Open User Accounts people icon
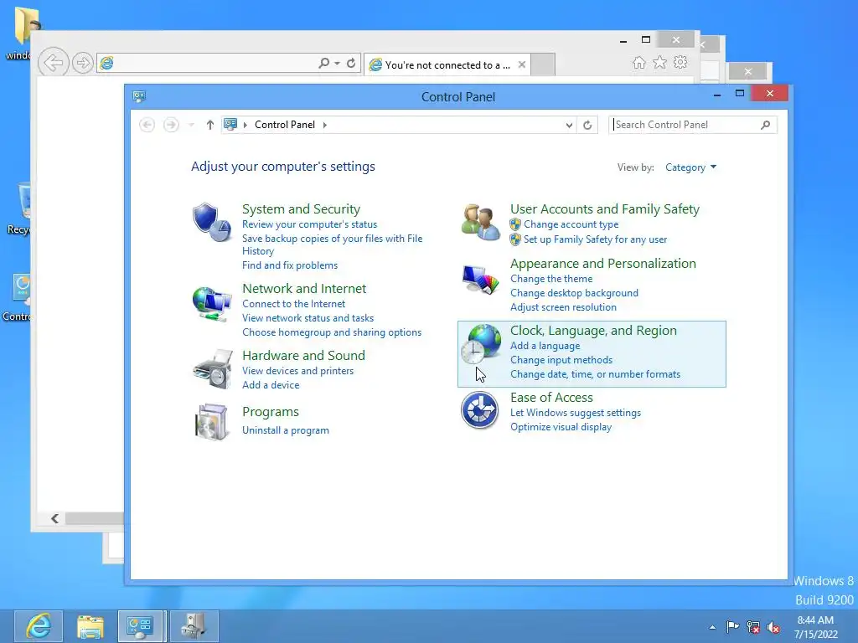Screen dimensions: 858x643 [480, 222]
